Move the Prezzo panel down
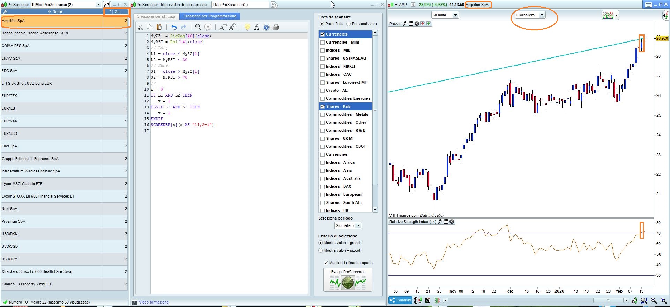 (x=423, y=24)
